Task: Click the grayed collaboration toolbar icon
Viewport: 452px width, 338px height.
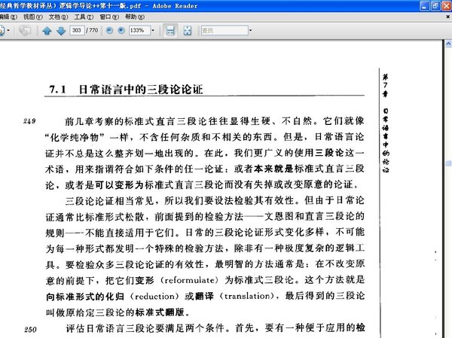Action: 25,30
